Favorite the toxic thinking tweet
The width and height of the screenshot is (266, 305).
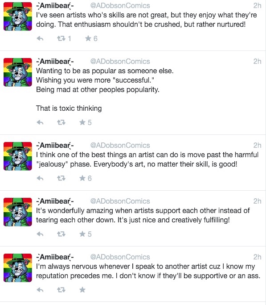point(82,122)
